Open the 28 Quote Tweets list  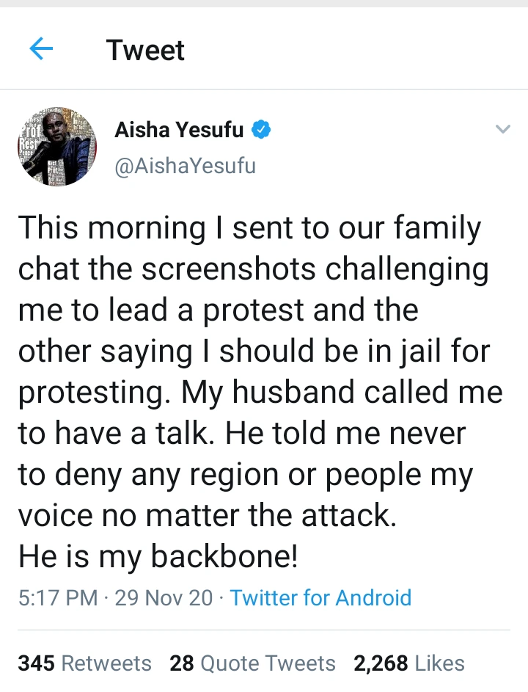(x=252, y=663)
